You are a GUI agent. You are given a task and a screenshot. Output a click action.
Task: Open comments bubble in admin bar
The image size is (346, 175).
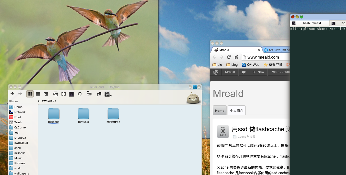pos(244,72)
